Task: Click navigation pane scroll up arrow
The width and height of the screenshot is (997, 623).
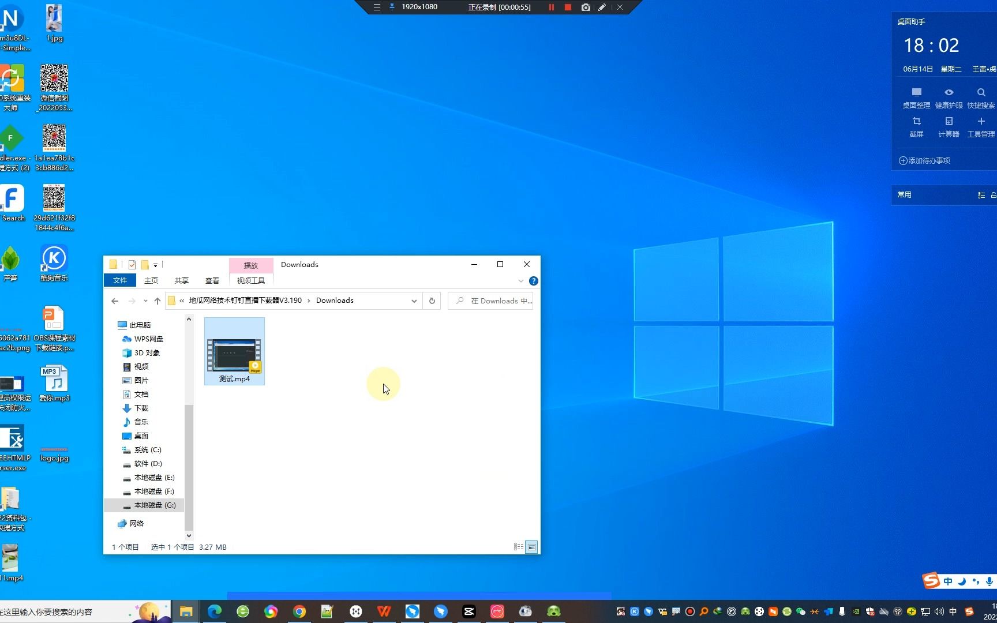Action: tap(189, 319)
